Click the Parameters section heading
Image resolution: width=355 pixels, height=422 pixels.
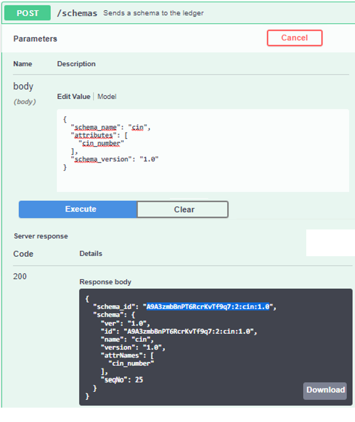[x=35, y=39]
